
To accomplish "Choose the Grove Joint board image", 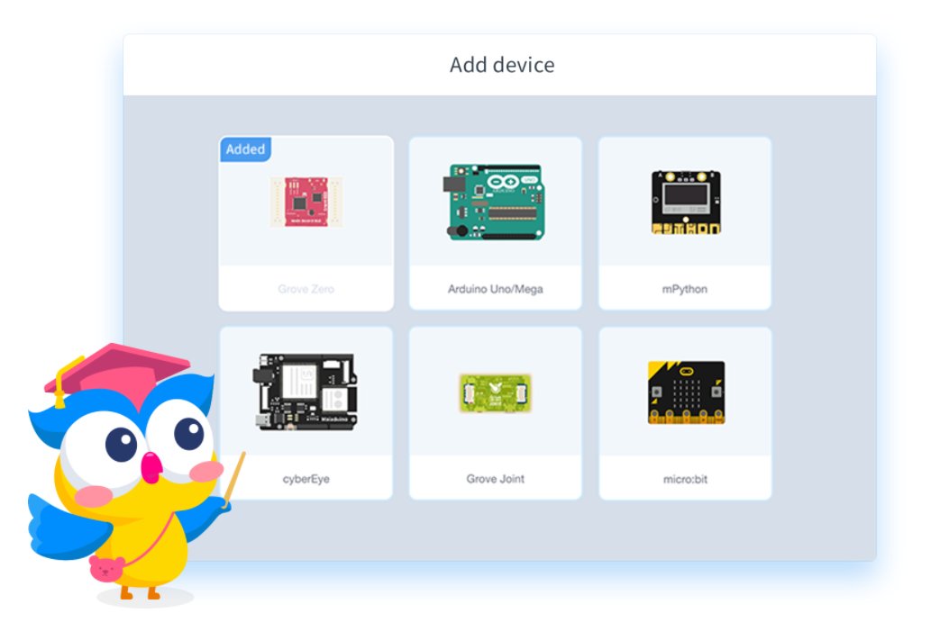I will (495, 392).
